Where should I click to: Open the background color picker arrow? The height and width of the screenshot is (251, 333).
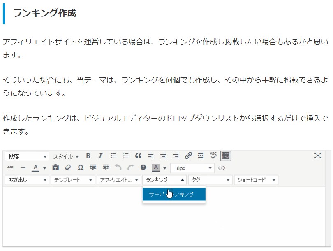(165, 168)
